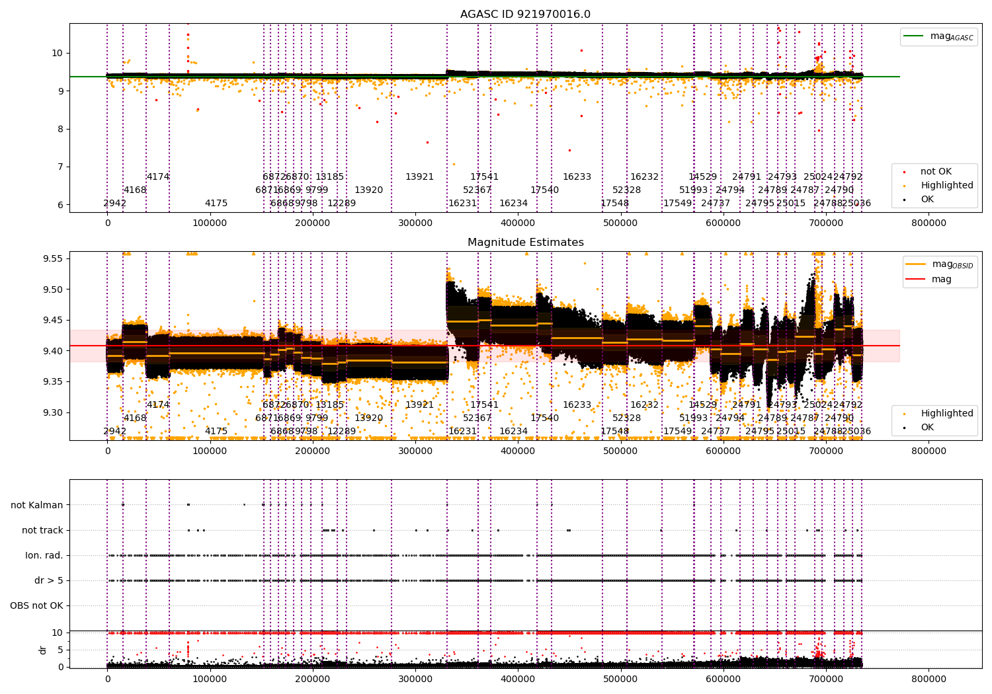Click the '9.55' y-axis tick
The height and width of the screenshot is (694, 992).
(52, 258)
